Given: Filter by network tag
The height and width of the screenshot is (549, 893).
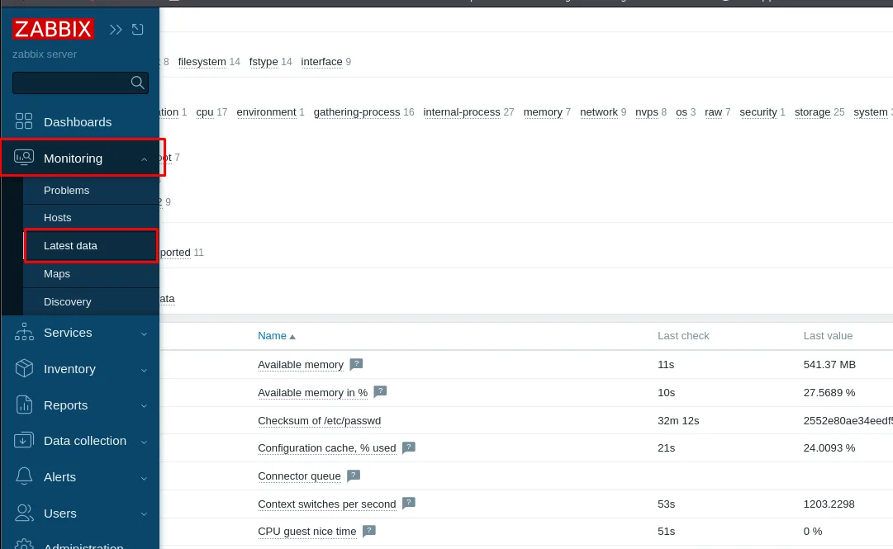Looking at the screenshot, I should click(599, 112).
